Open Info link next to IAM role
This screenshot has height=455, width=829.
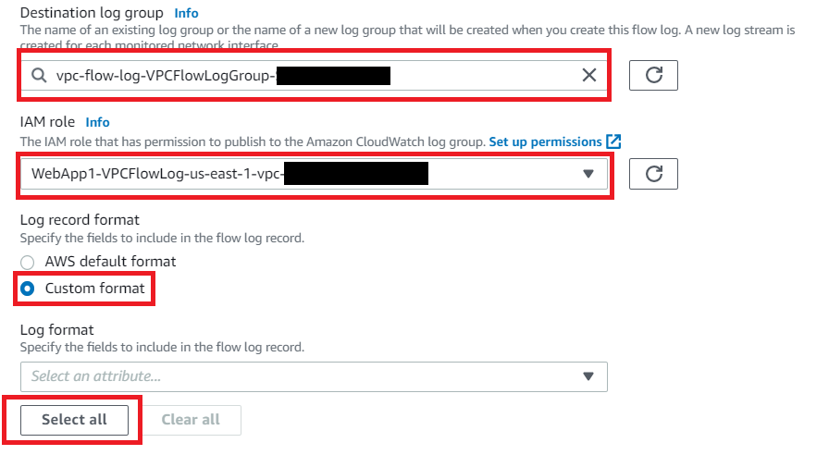pos(97,122)
